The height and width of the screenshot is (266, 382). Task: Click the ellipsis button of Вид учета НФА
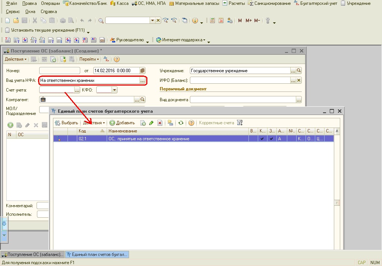pos(143,80)
